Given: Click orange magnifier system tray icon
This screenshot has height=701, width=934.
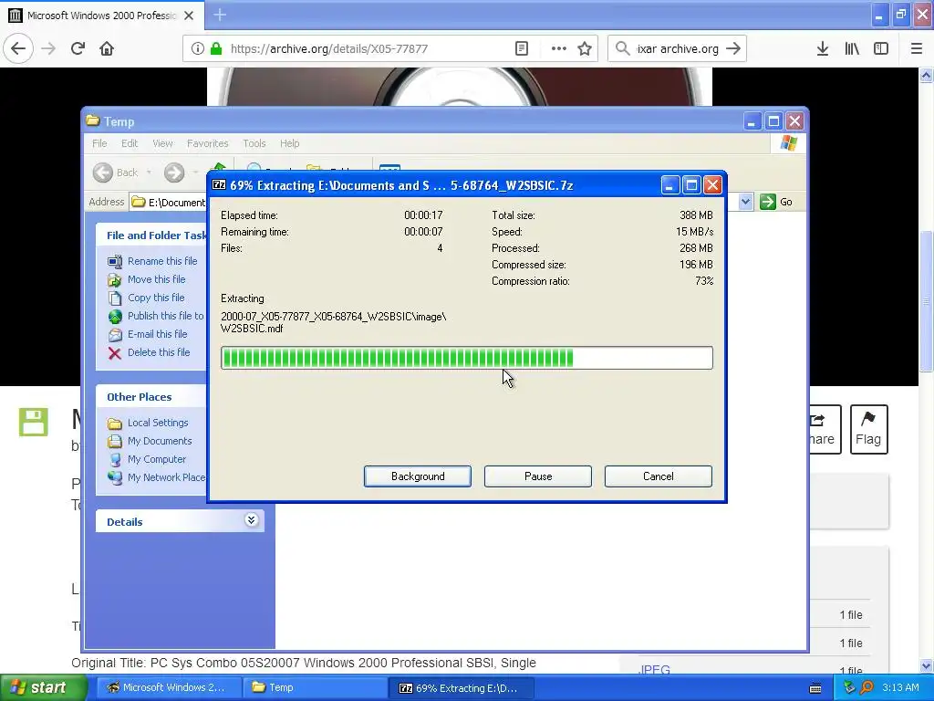Looking at the screenshot, I should (867, 687).
